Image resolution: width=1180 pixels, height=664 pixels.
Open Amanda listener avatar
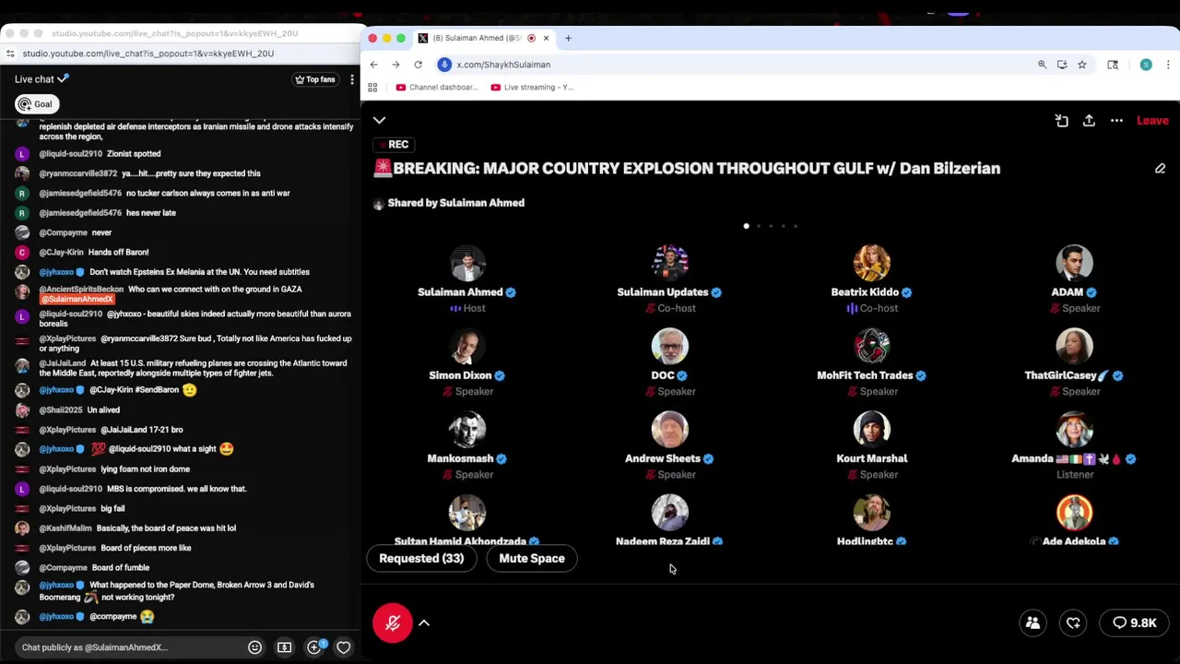point(1074,429)
